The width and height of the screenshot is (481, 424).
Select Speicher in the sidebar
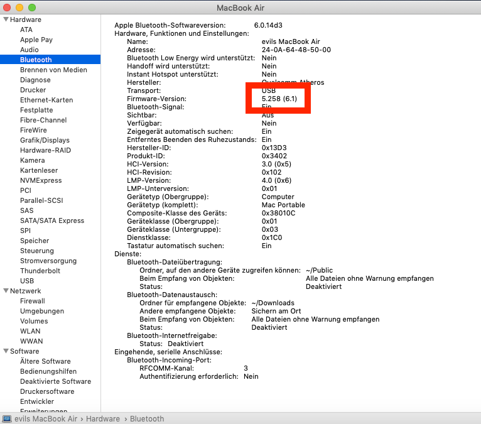[x=35, y=241]
